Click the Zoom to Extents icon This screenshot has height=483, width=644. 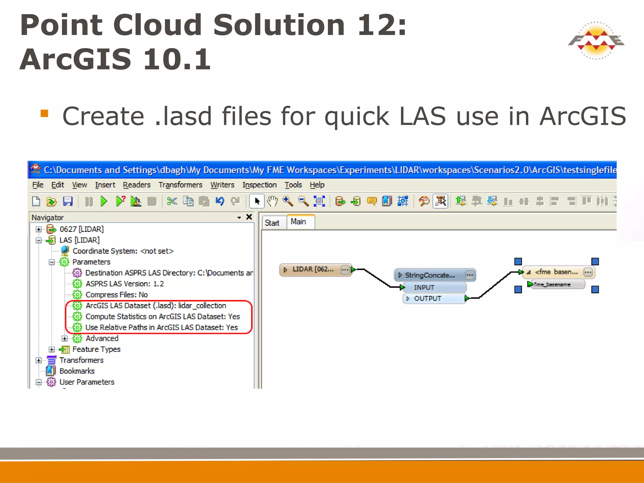pos(319,201)
